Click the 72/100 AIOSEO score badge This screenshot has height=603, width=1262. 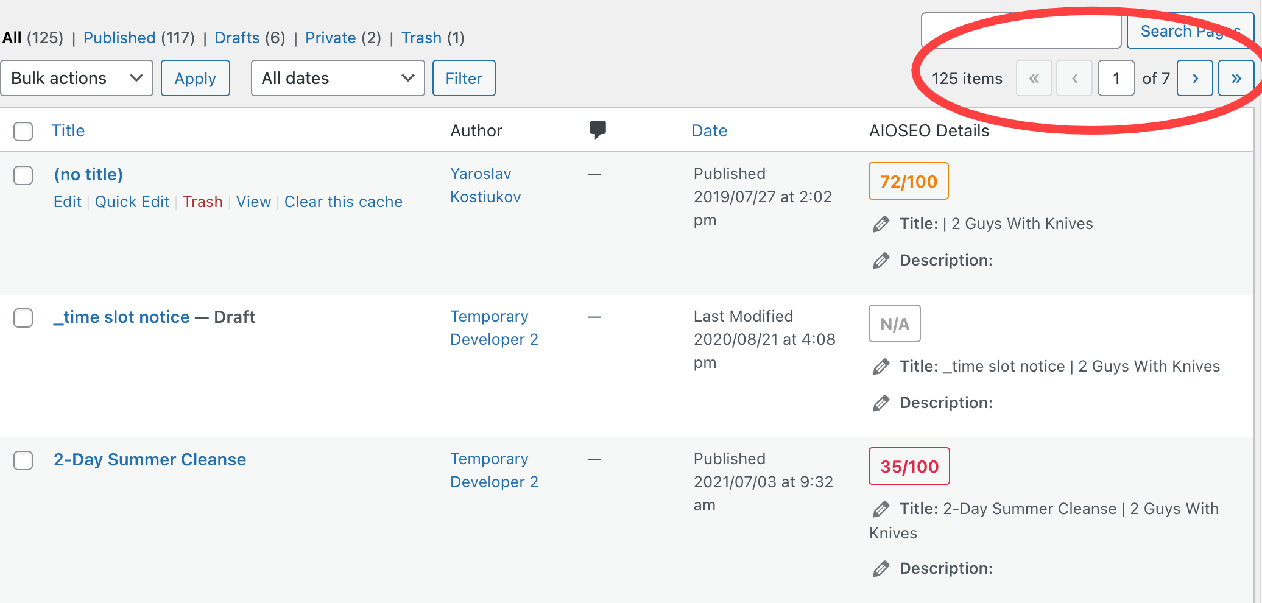(908, 181)
